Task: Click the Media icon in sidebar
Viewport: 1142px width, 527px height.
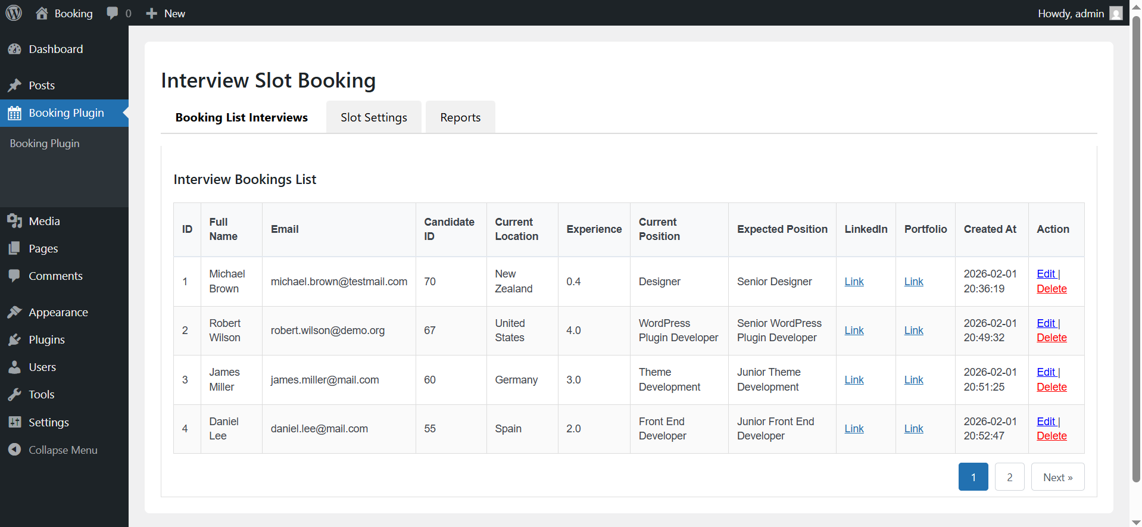Action: pos(15,221)
